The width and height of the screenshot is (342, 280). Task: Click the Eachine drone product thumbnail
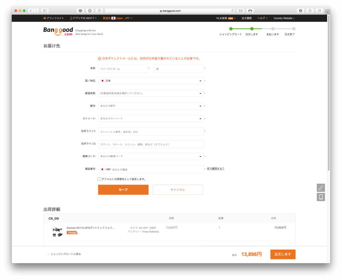coord(57,232)
